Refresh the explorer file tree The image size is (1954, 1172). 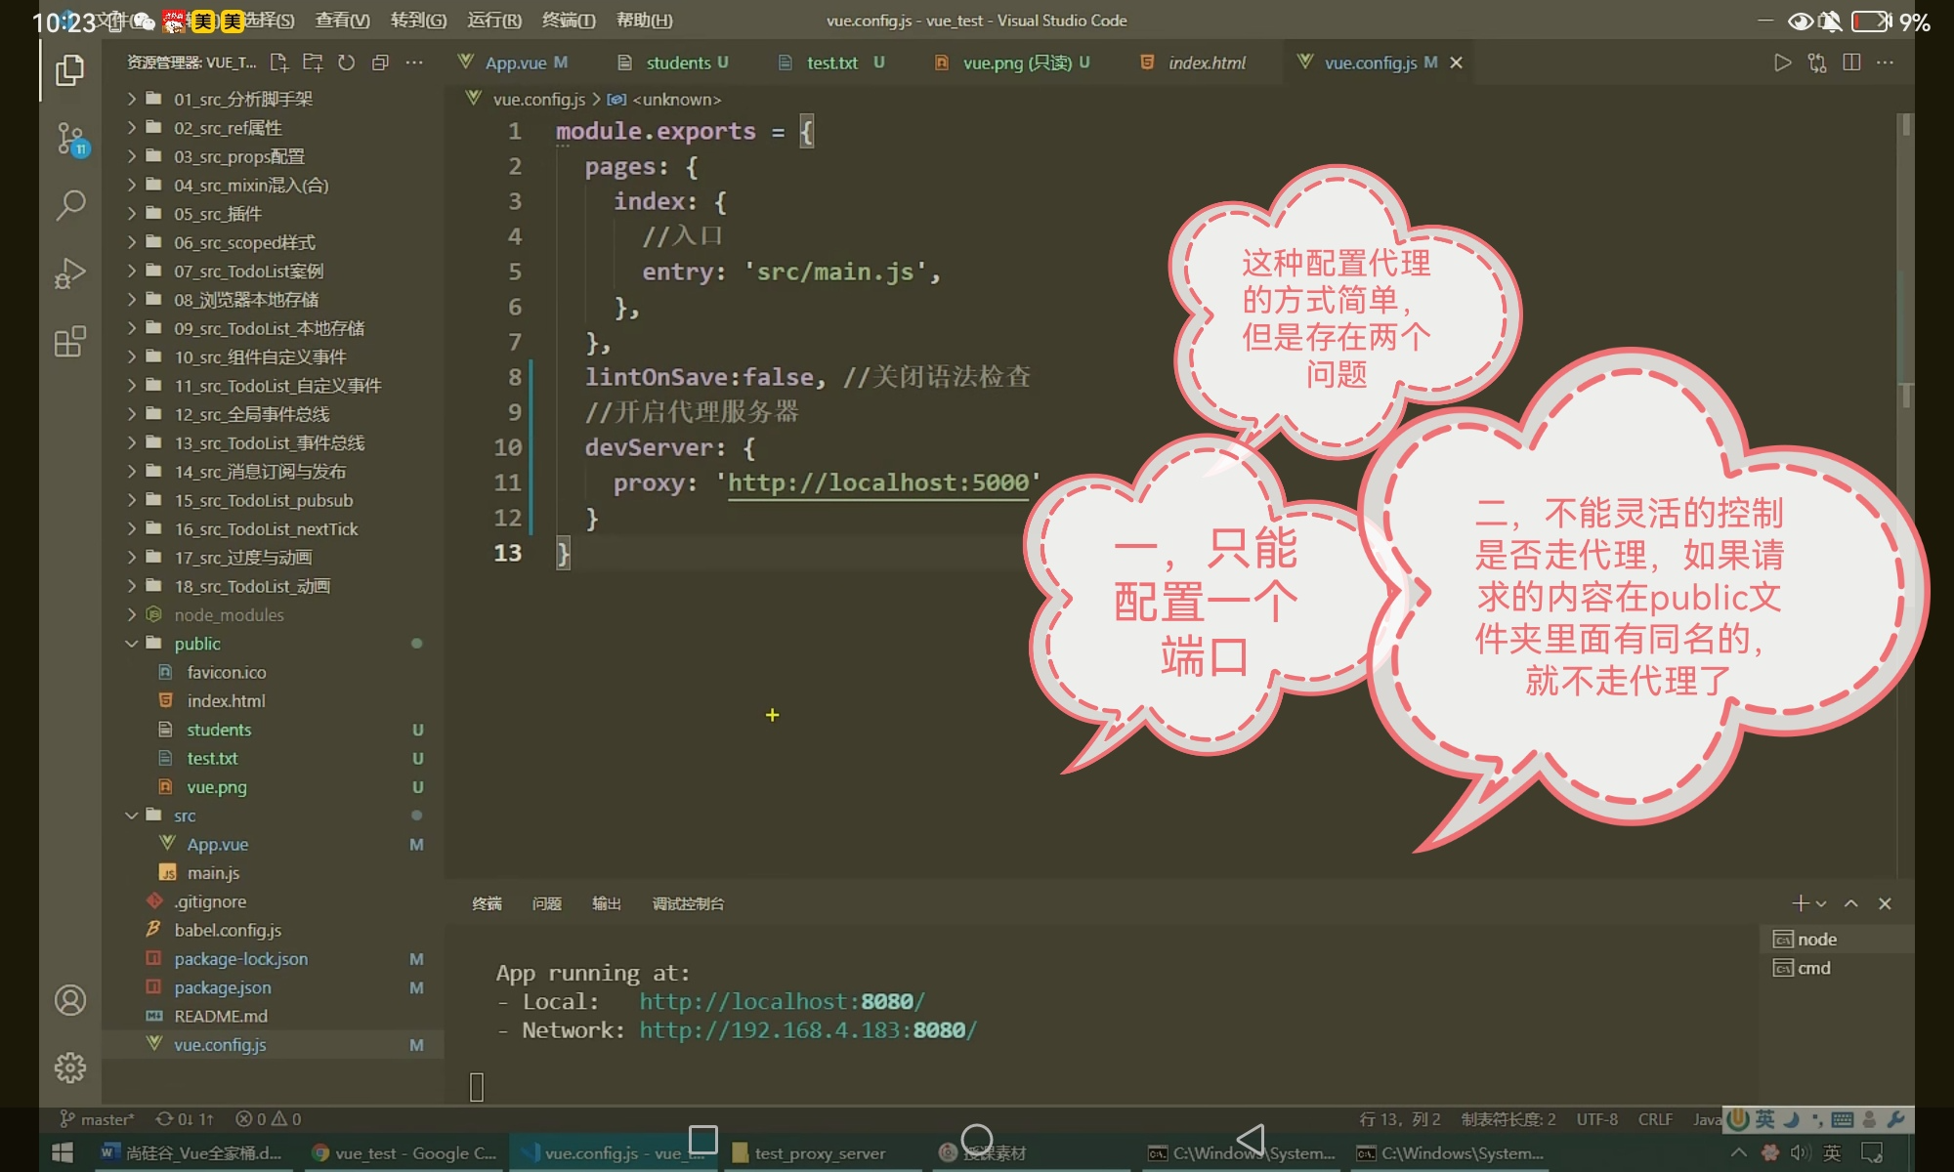coord(346,63)
